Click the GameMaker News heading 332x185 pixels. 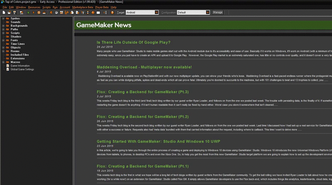tap(104, 25)
